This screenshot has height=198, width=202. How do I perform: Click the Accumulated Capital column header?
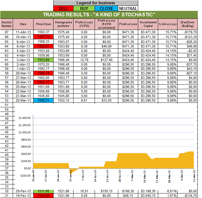148,24
